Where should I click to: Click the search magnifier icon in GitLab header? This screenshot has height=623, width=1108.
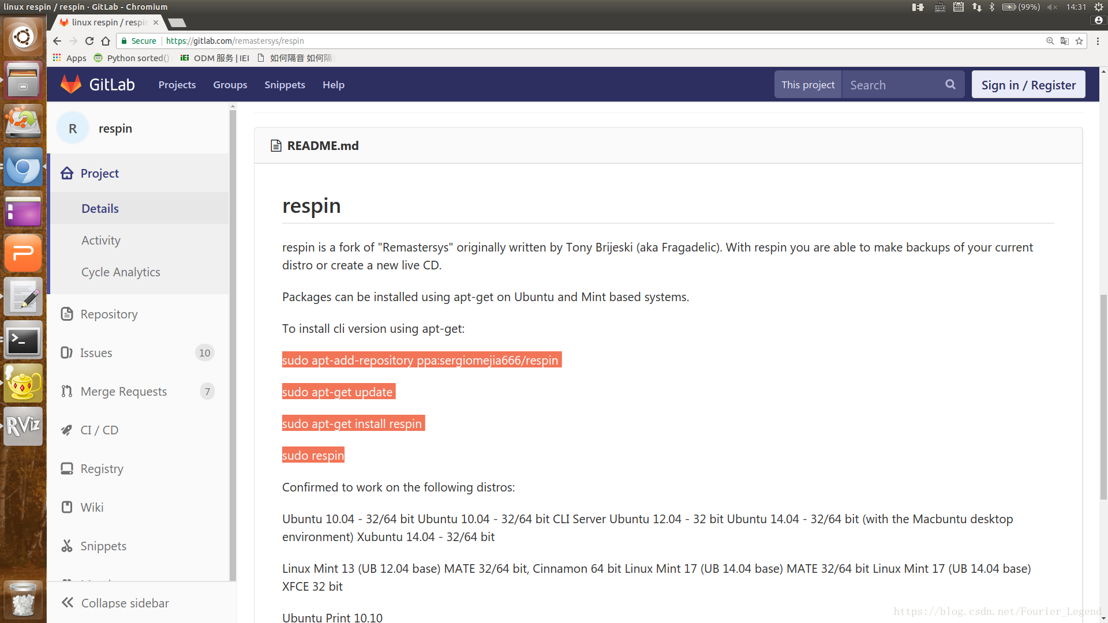pos(950,84)
